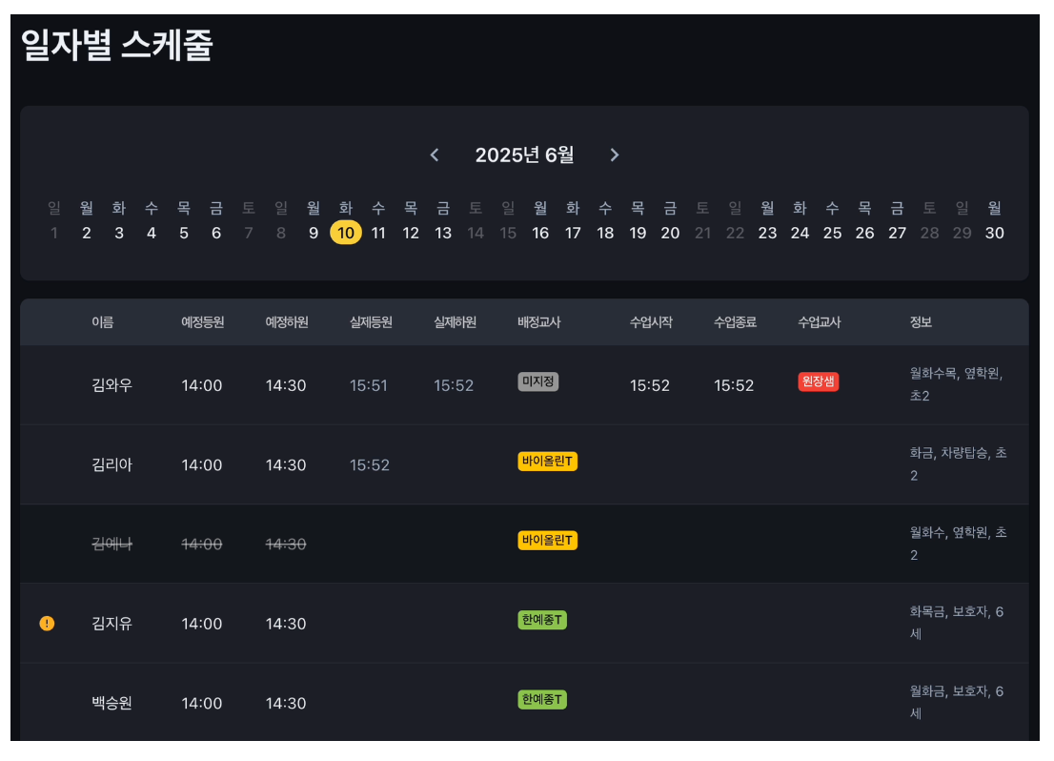Viewport: 1054px width, 761px height.
Task: Click the red 원장샘 class teacher badge
Action: (x=819, y=381)
